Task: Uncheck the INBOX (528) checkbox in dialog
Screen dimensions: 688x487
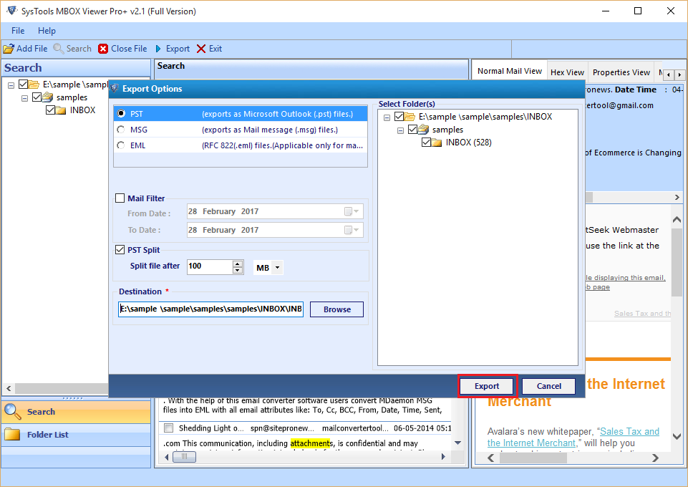Action: (426, 142)
